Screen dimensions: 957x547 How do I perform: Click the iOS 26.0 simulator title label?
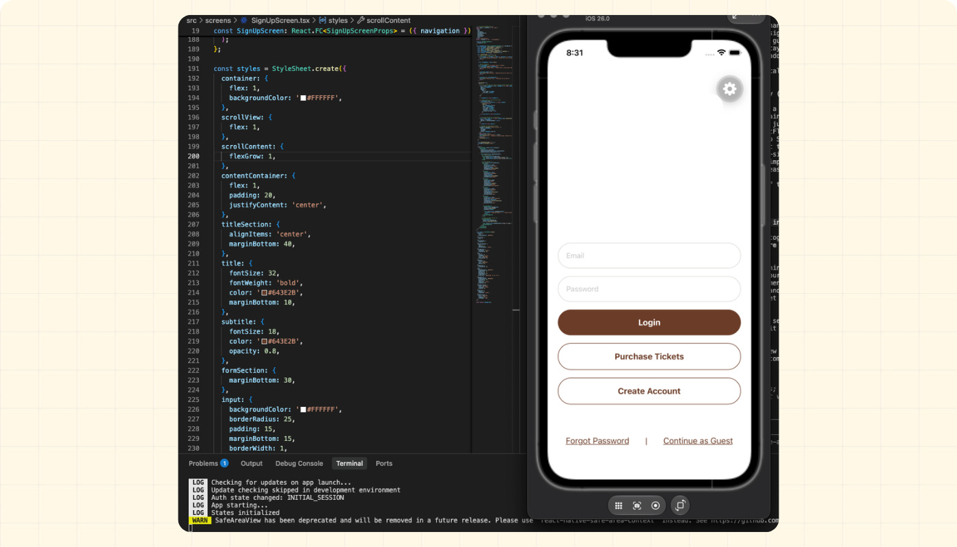(597, 18)
